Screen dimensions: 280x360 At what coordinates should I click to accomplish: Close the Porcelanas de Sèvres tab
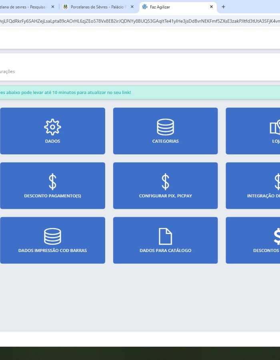pyautogui.click(x=132, y=7)
